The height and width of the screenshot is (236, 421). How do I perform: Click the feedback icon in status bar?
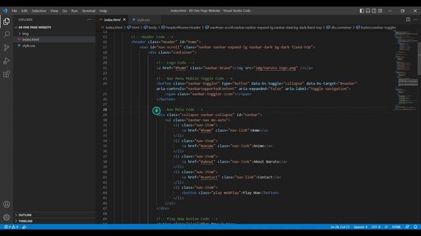point(407,227)
